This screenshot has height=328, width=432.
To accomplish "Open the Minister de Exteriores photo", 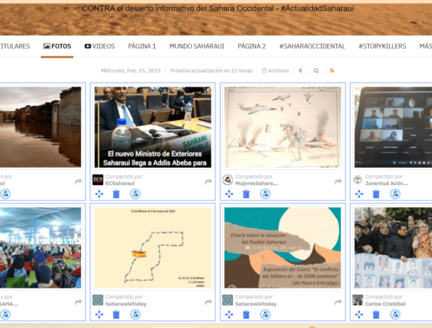I will [153, 127].
